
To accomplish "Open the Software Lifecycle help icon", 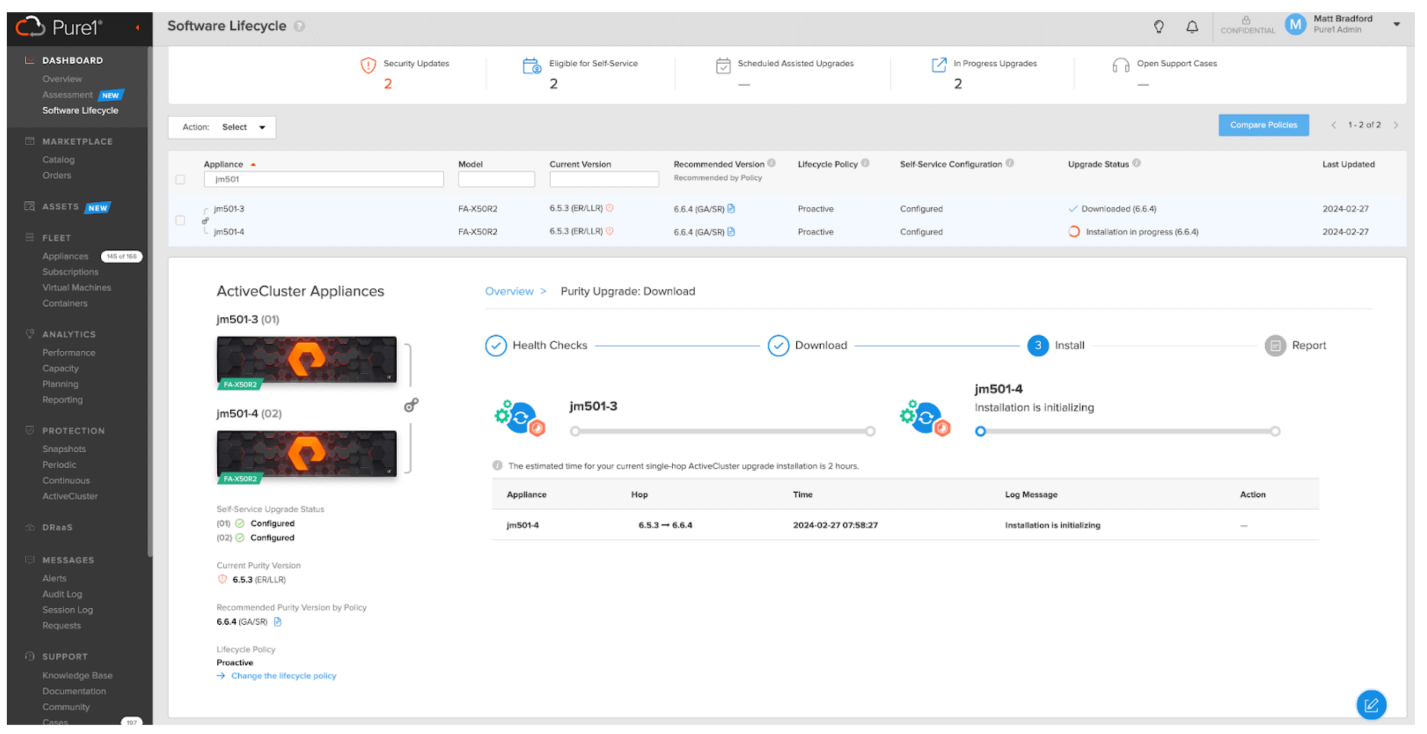I will pos(299,26).
